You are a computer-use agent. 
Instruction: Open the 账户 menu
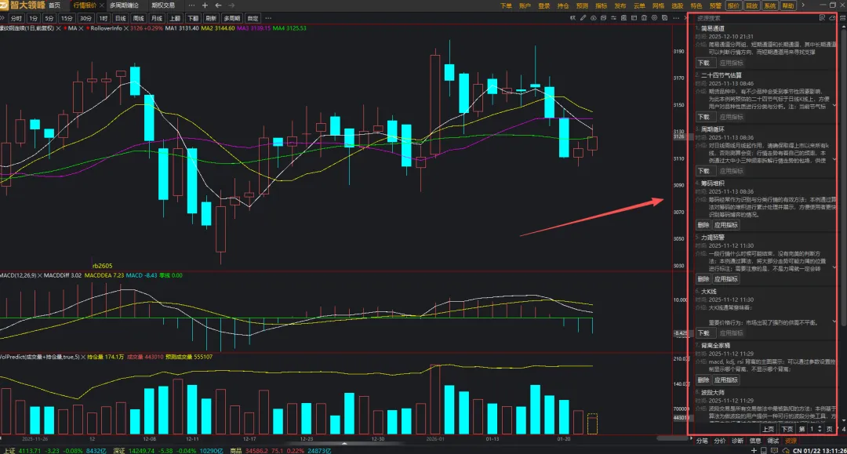(x=525, y=6)
